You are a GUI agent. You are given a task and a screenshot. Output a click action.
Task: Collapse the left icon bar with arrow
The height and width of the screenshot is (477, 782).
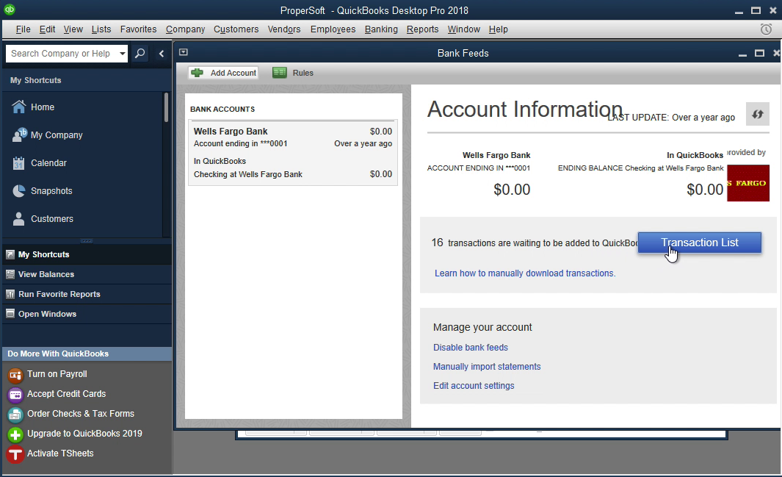tap(161, 54)
